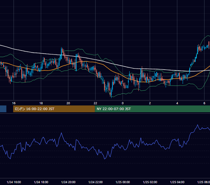Click the 20 hour label on upper axis

tap(68, 103)
